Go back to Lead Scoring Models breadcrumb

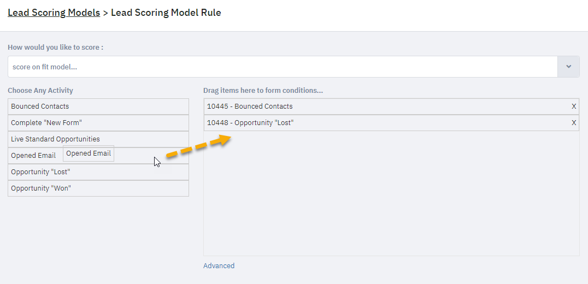tap(54, 13)
